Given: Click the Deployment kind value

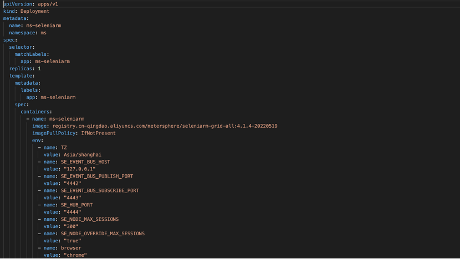Looking at the screenshot, I should [x=34, y=11].
